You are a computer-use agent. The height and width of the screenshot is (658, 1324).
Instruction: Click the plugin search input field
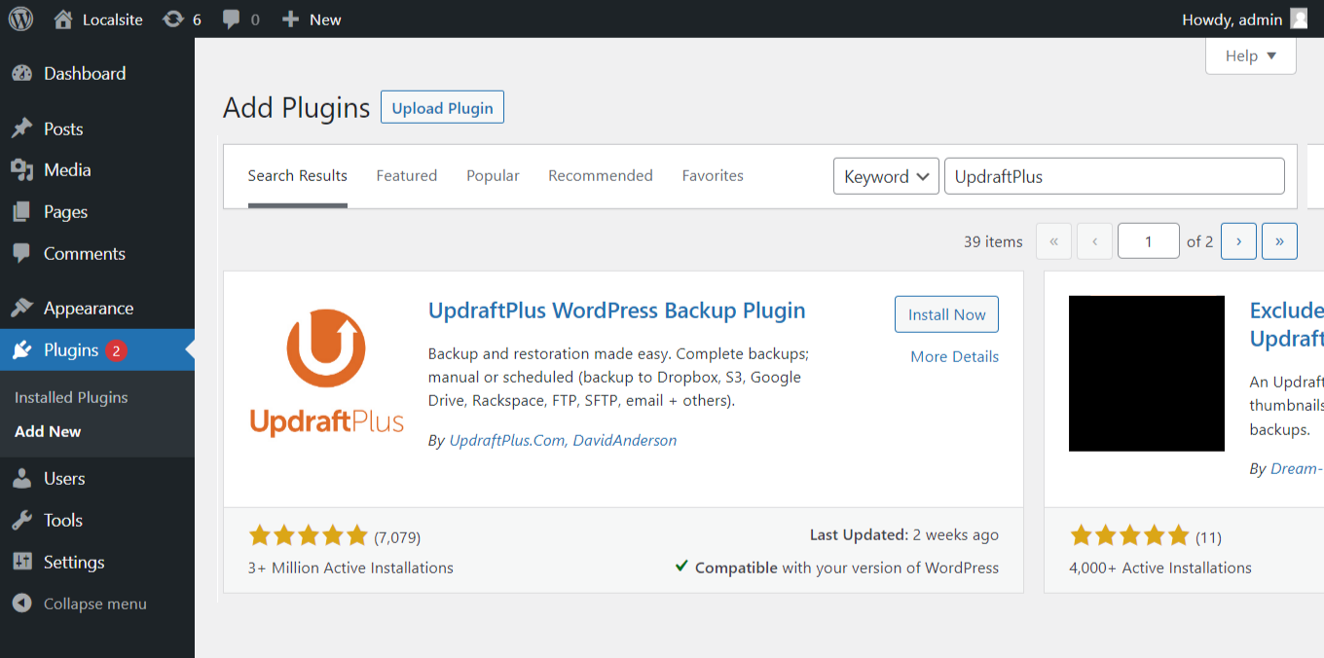coord(1115,176)
